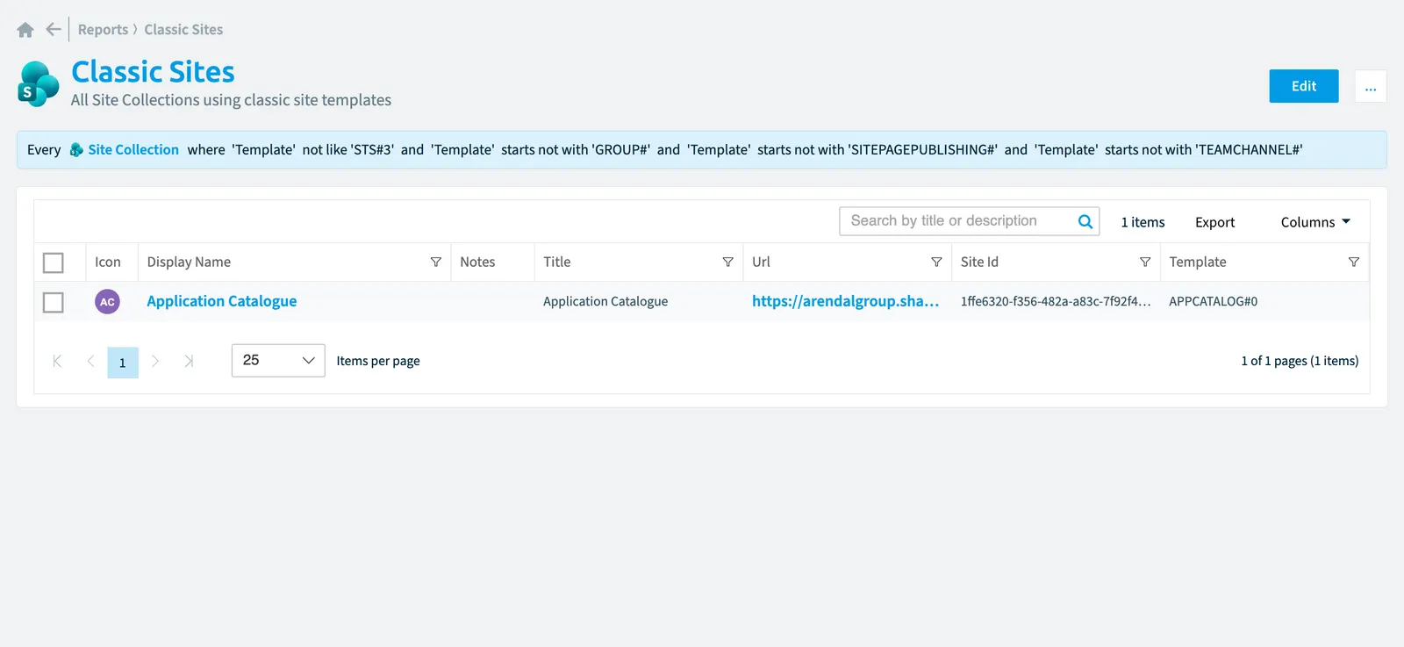The width and height of the screenshot is (1404, 647).
Task: Click the Display Name column header
Action: (189, 262)
